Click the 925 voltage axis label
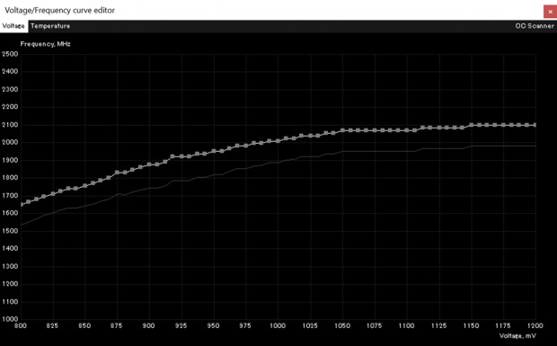 (x=181, y=325)
